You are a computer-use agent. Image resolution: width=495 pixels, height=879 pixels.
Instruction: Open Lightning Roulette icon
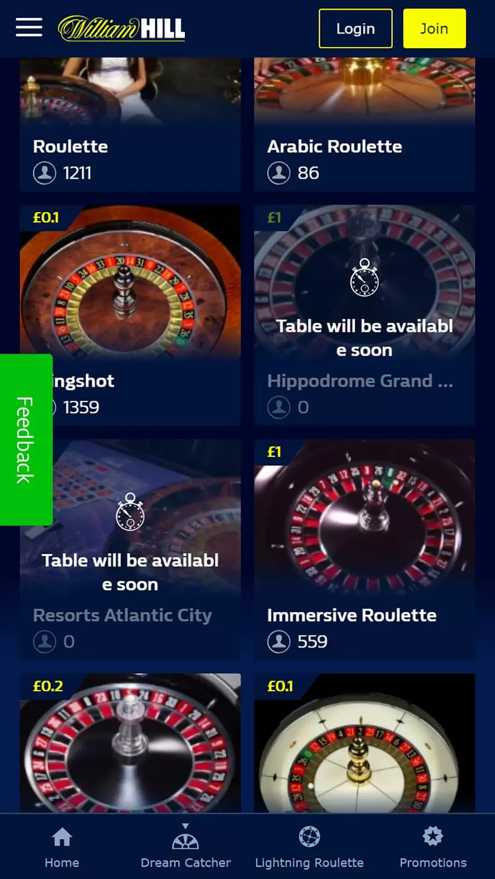(309, 836)
